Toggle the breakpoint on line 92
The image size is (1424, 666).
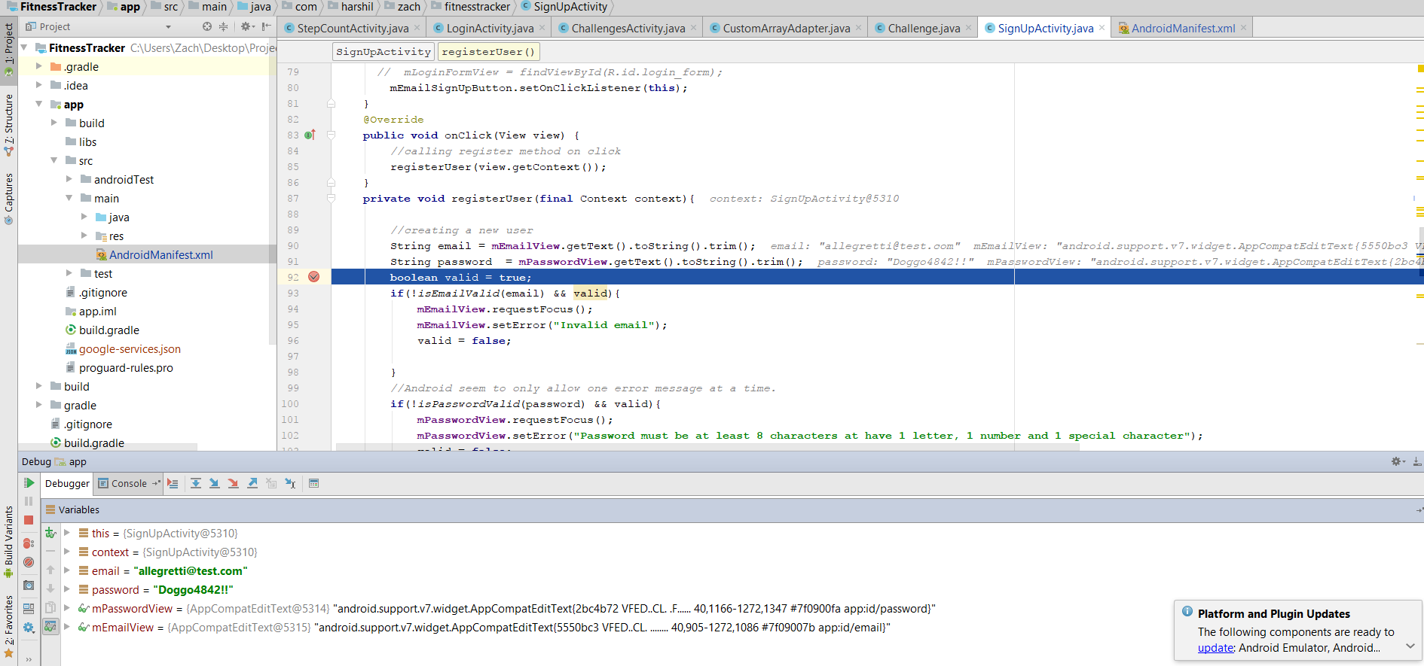coord(314,277)
